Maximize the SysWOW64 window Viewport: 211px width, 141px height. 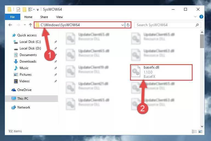185,9
